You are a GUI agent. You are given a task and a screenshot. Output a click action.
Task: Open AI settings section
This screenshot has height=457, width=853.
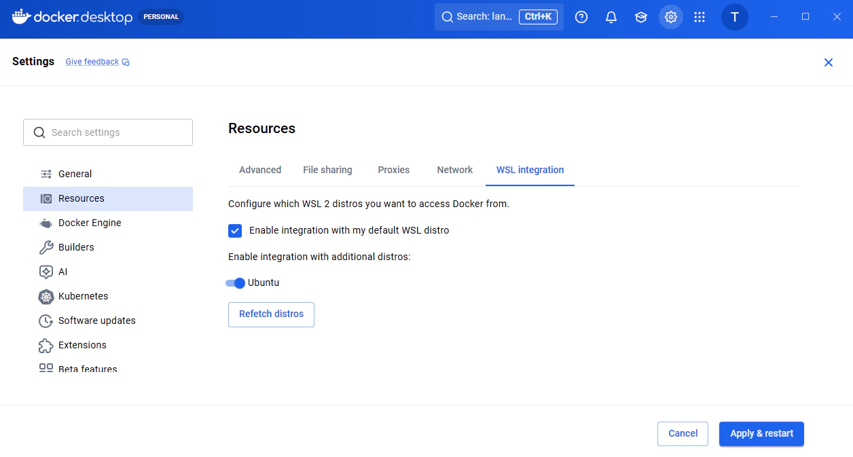pos(108,272)
